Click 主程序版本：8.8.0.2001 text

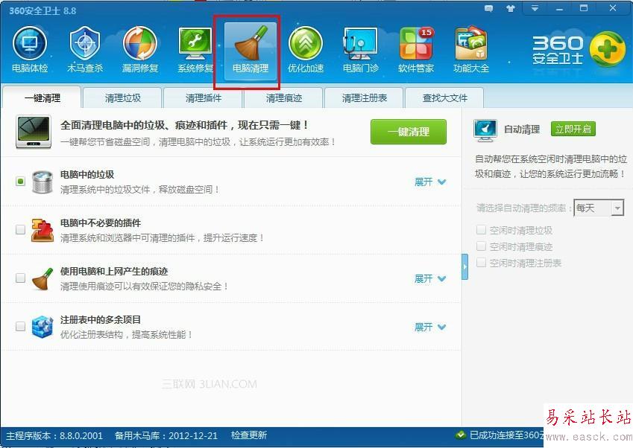click(x=54, y=435)
